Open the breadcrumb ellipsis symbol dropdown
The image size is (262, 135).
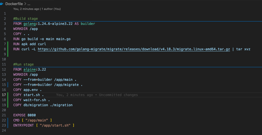coord(29,4)
